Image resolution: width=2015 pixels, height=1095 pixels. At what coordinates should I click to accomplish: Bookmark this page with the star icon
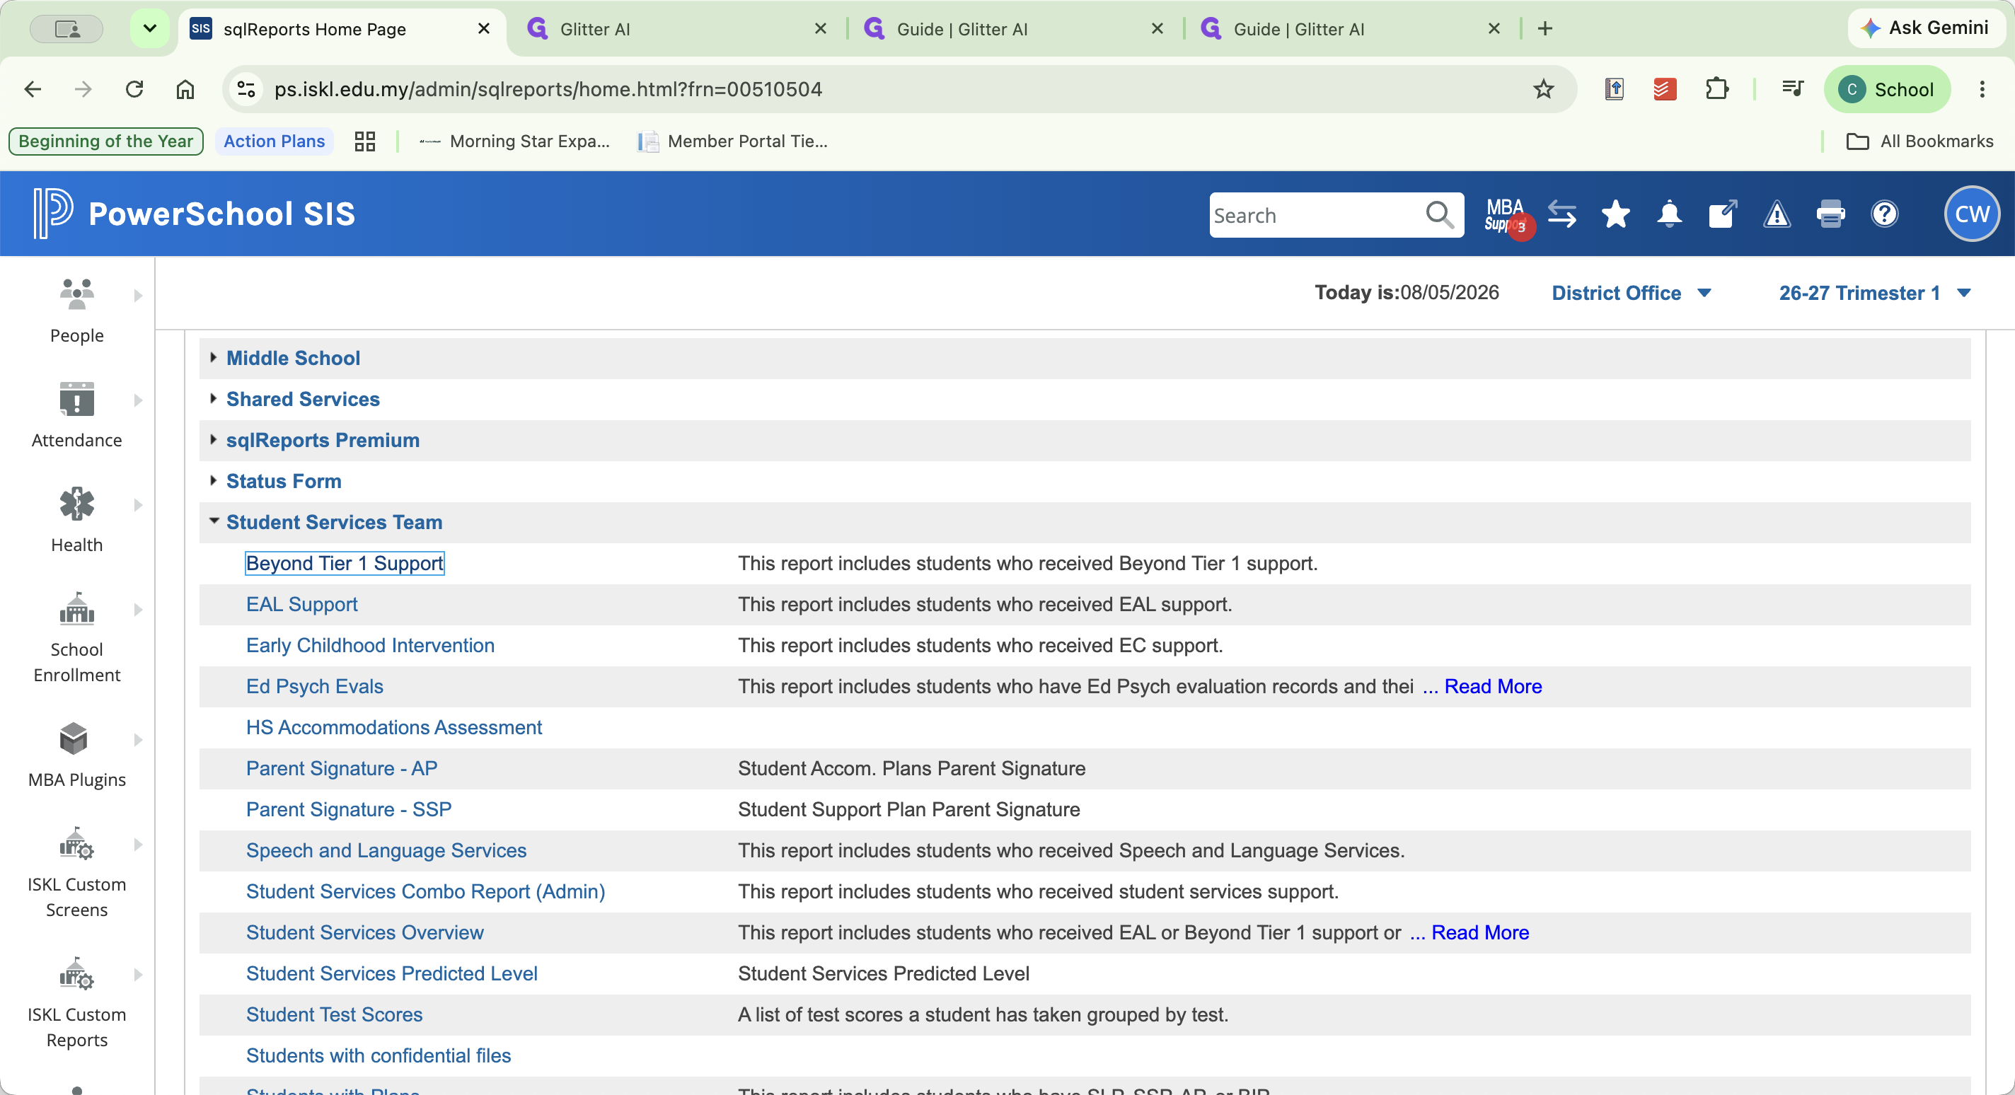coord(1542,89)
